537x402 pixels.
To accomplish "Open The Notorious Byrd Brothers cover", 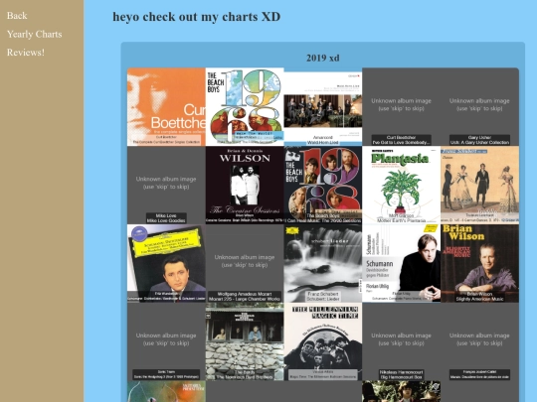I will point(245,341).
